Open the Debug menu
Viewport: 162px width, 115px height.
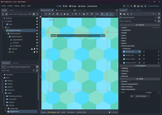[17, 6]
